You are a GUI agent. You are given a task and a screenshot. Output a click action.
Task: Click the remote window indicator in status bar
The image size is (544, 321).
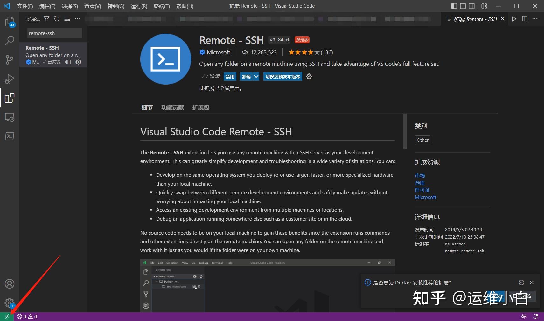tap(7, 317)
